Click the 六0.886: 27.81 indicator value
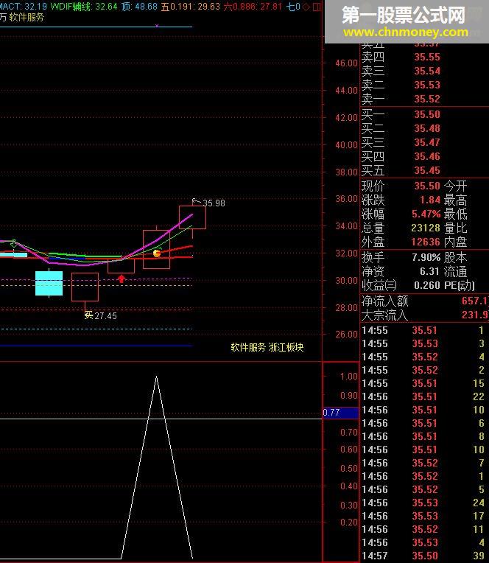The image size is (489, 563). click(253, 7)
